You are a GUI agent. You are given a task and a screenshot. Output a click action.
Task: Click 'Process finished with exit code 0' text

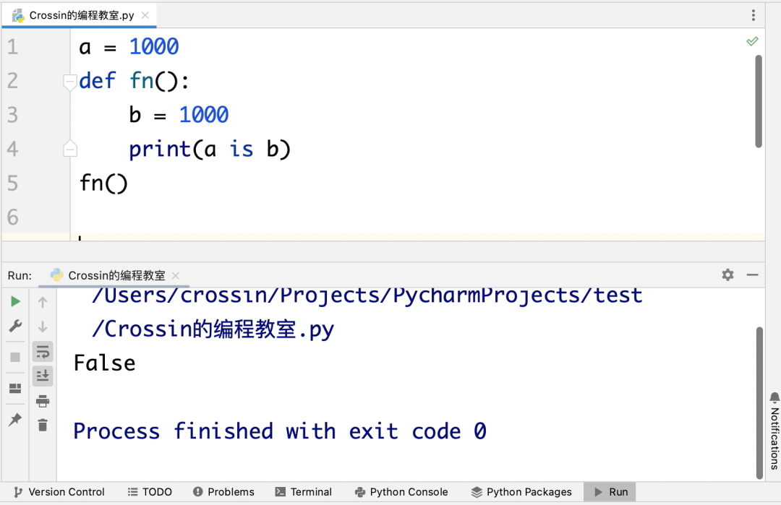(279, 431)
